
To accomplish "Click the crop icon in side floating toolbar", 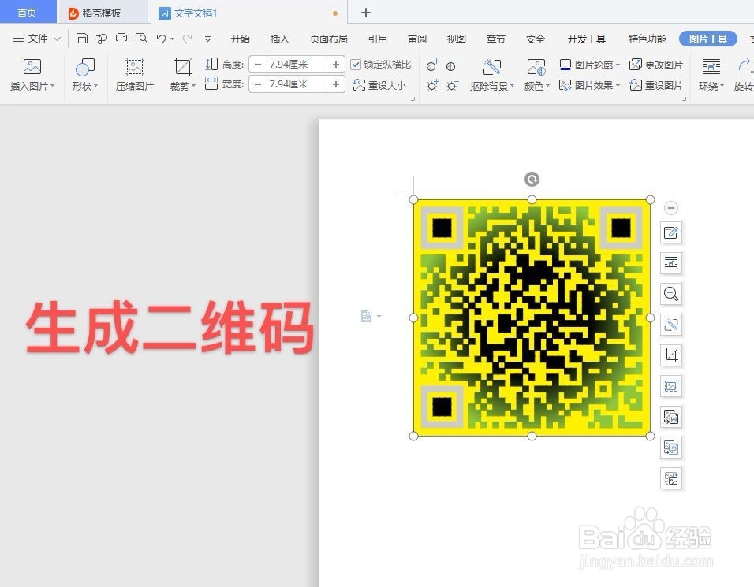I will [x=671, y=355].
